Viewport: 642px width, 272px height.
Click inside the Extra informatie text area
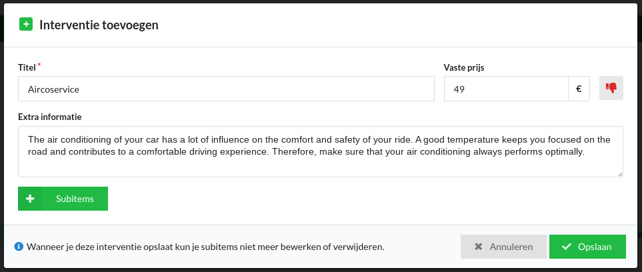[321, 151]
